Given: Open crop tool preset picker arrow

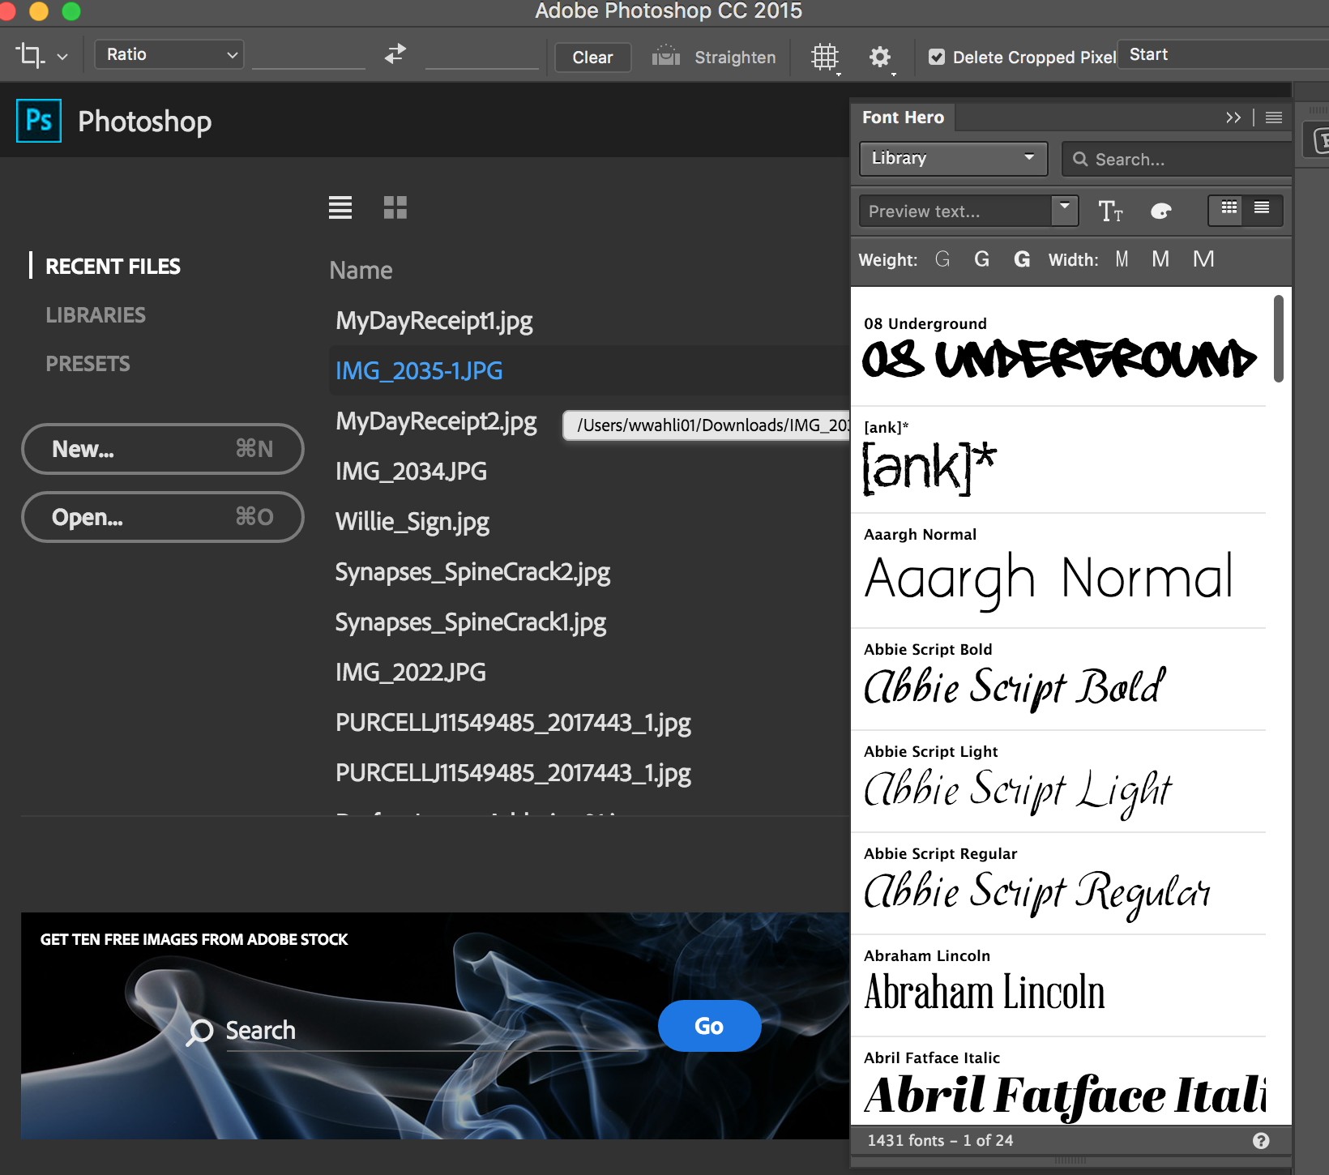Looking at the screenshot, I should pos(62,57).
